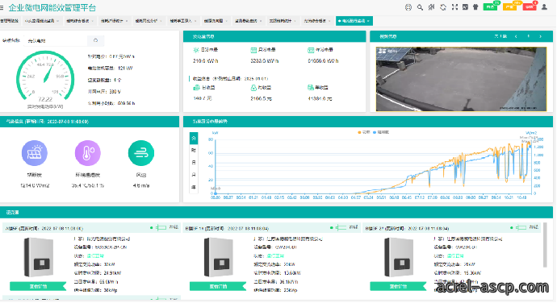This screenshot has width=557, height=303.
Task: Click the refresh arrows icon in the header
Action: point(443,7)
